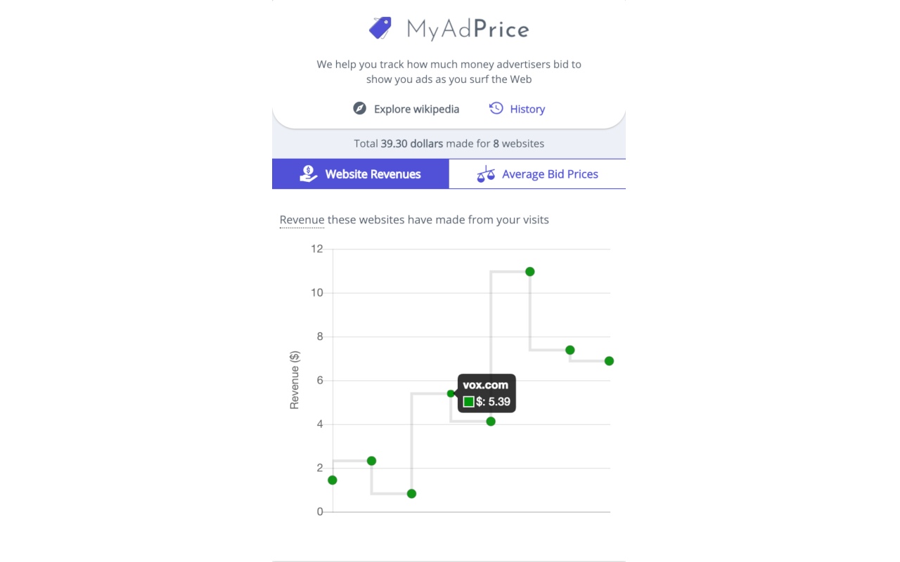Click the compass icon beside Explore wikipedia
This screenshot has height=562, width=900.
coord(359,109)
